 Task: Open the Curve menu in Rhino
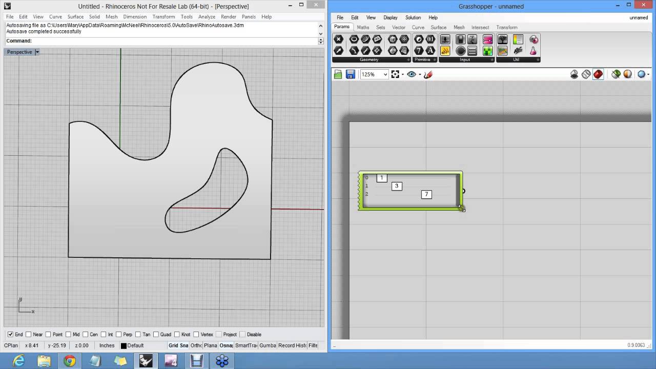55,17
